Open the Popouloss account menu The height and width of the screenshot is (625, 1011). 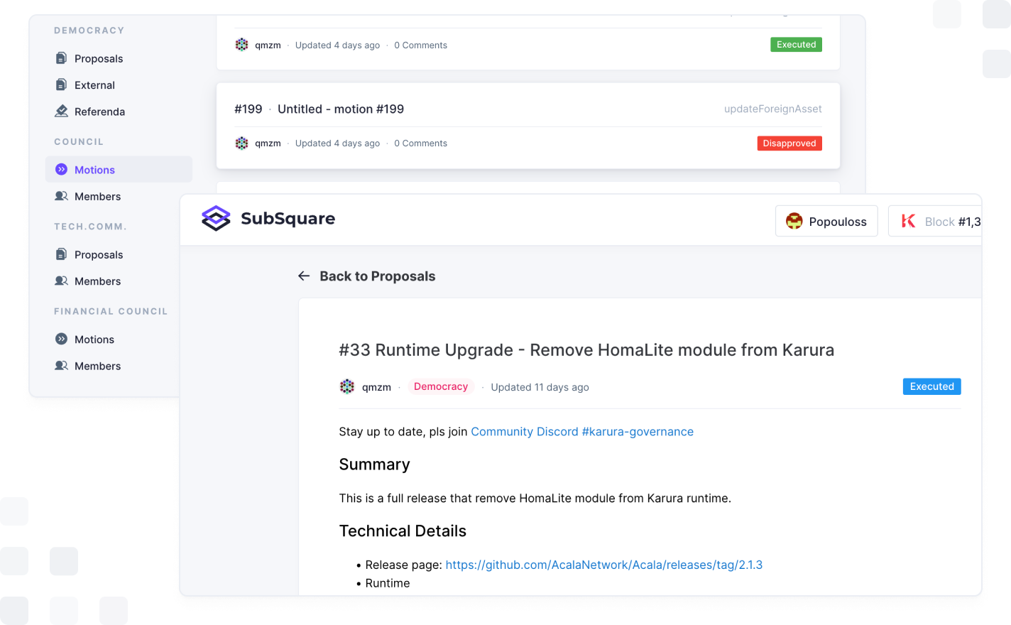click(x=826, y=222)
